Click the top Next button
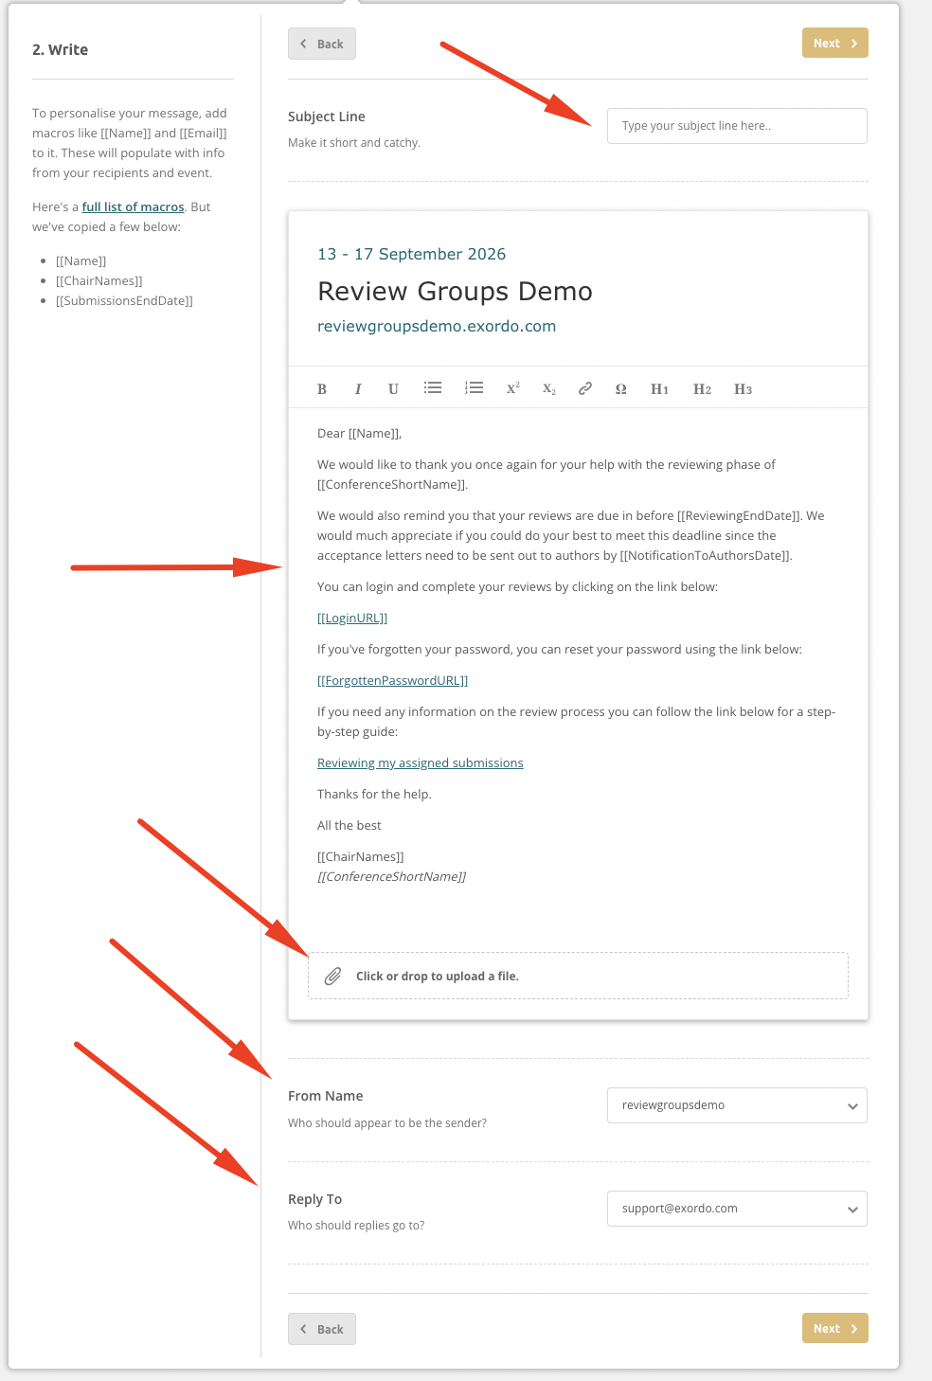Viewport: 932px width, 1381px height. pos(835,43)
